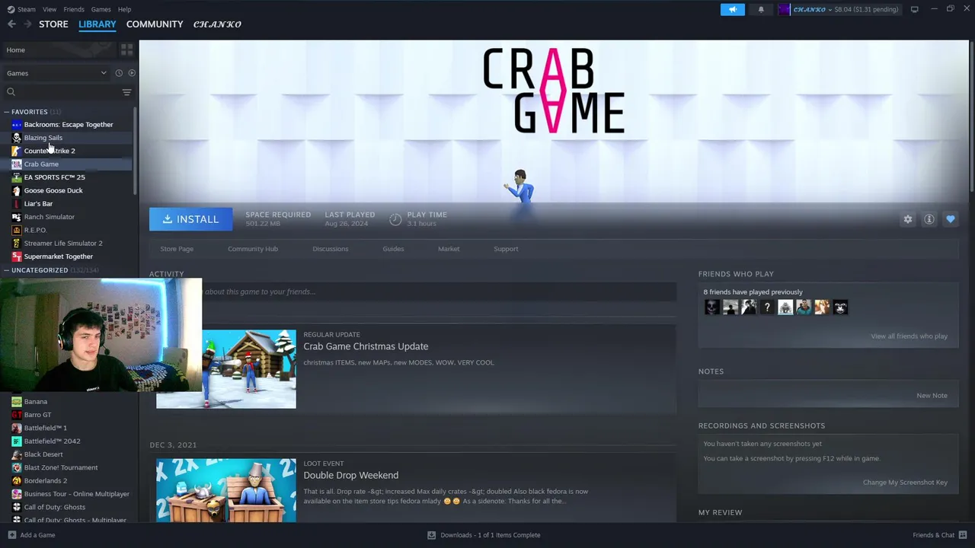Open the Games menu

[x=101, y=9]
